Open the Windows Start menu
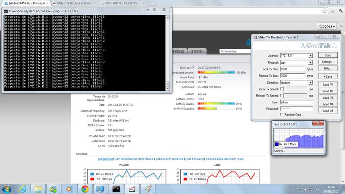The width and height of the screenshot is (345, 194). click(x=7, y=188)
